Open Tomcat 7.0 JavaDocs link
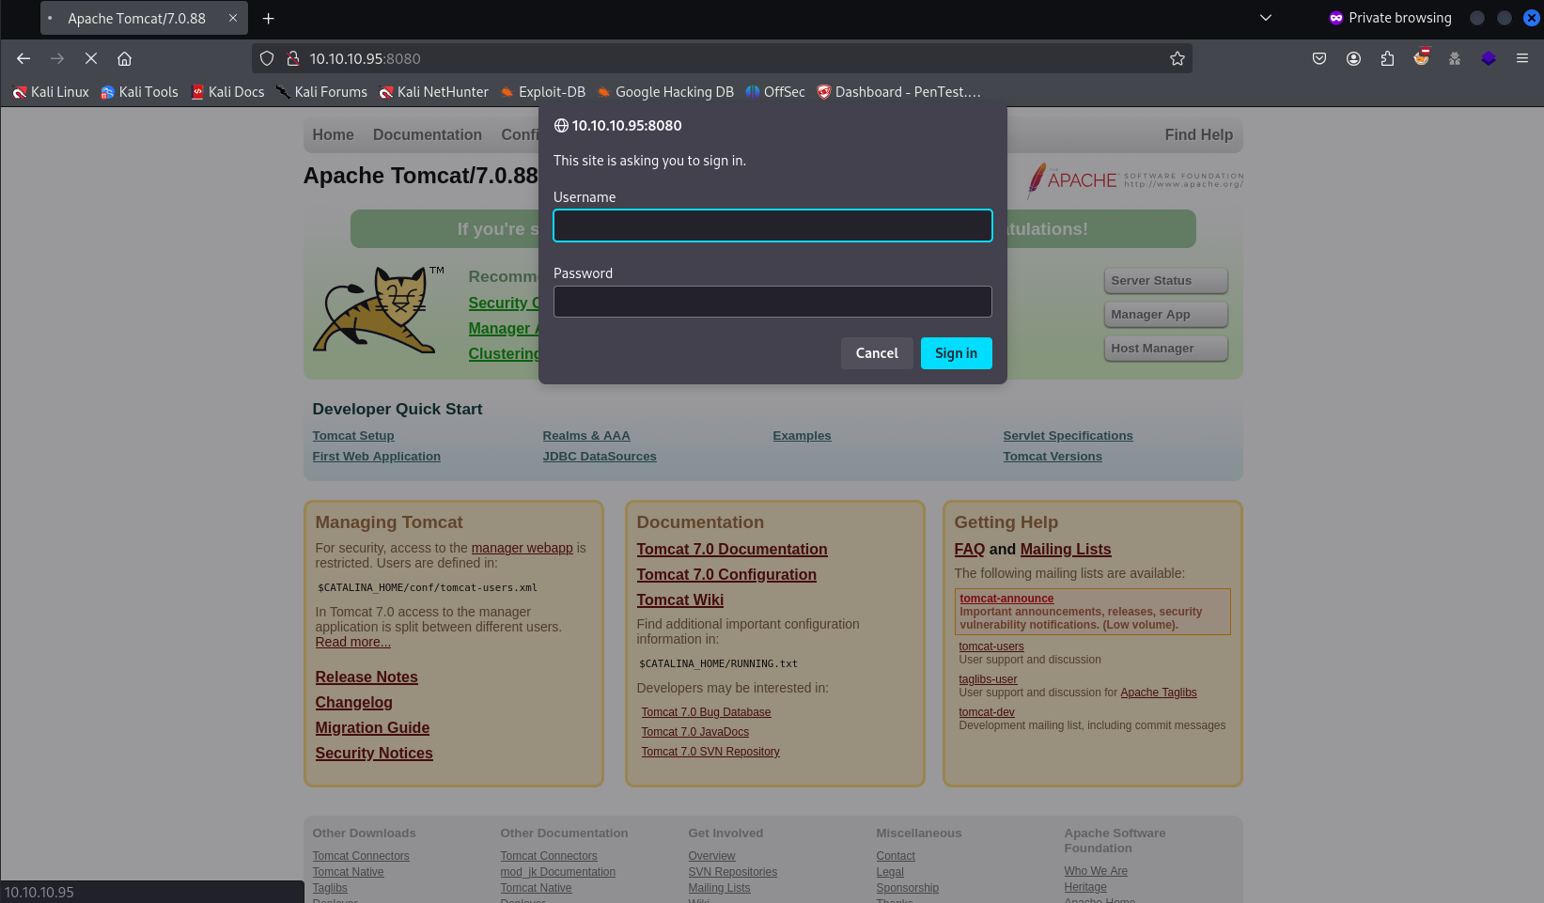 [x=695, y=732]
